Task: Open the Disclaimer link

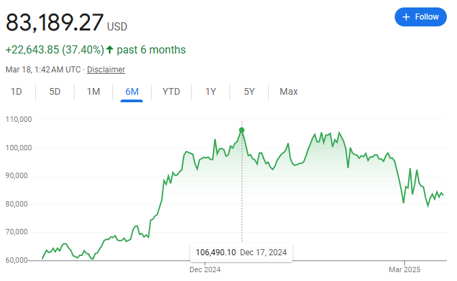Action: (x=106, y=70)
